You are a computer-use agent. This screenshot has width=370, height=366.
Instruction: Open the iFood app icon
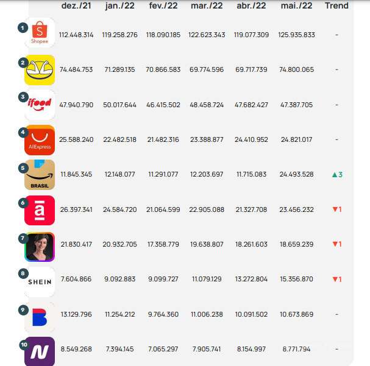coord(40,105)
